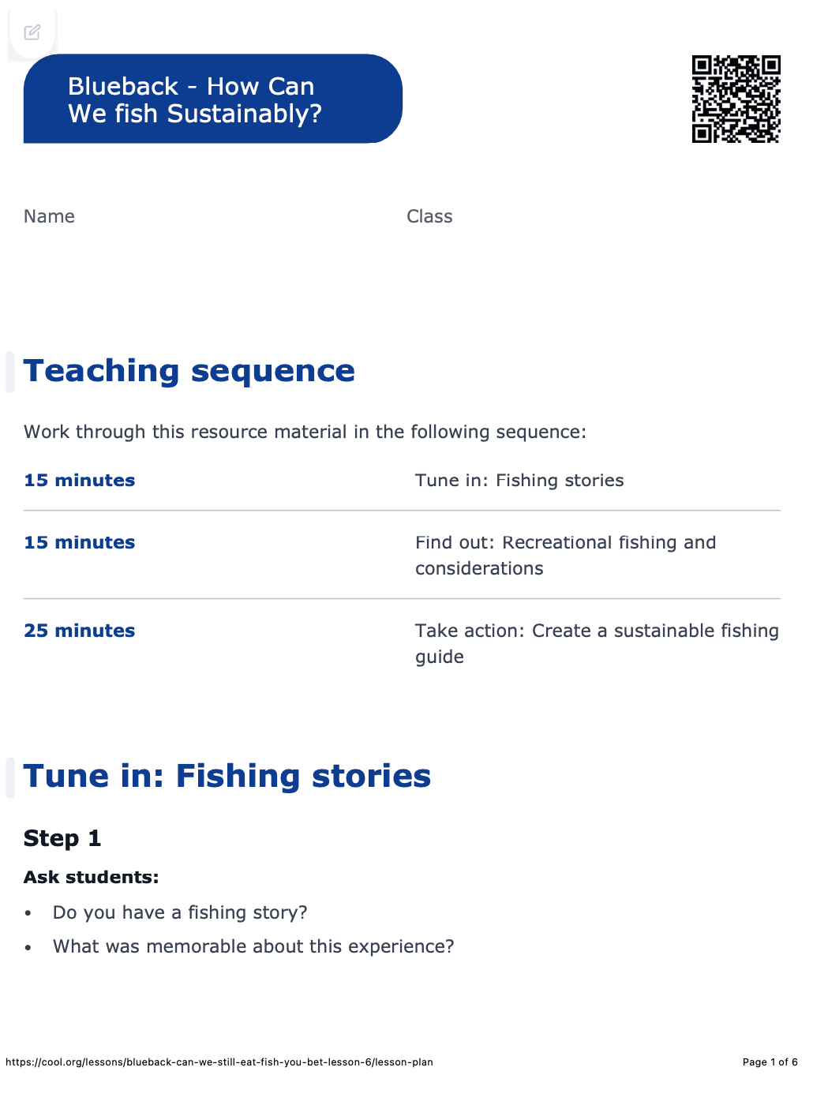Screen dimensions: 813x1116
Task: Select the 'Tune in: Fishing stories' table entry
Action: tap(519, 480)
